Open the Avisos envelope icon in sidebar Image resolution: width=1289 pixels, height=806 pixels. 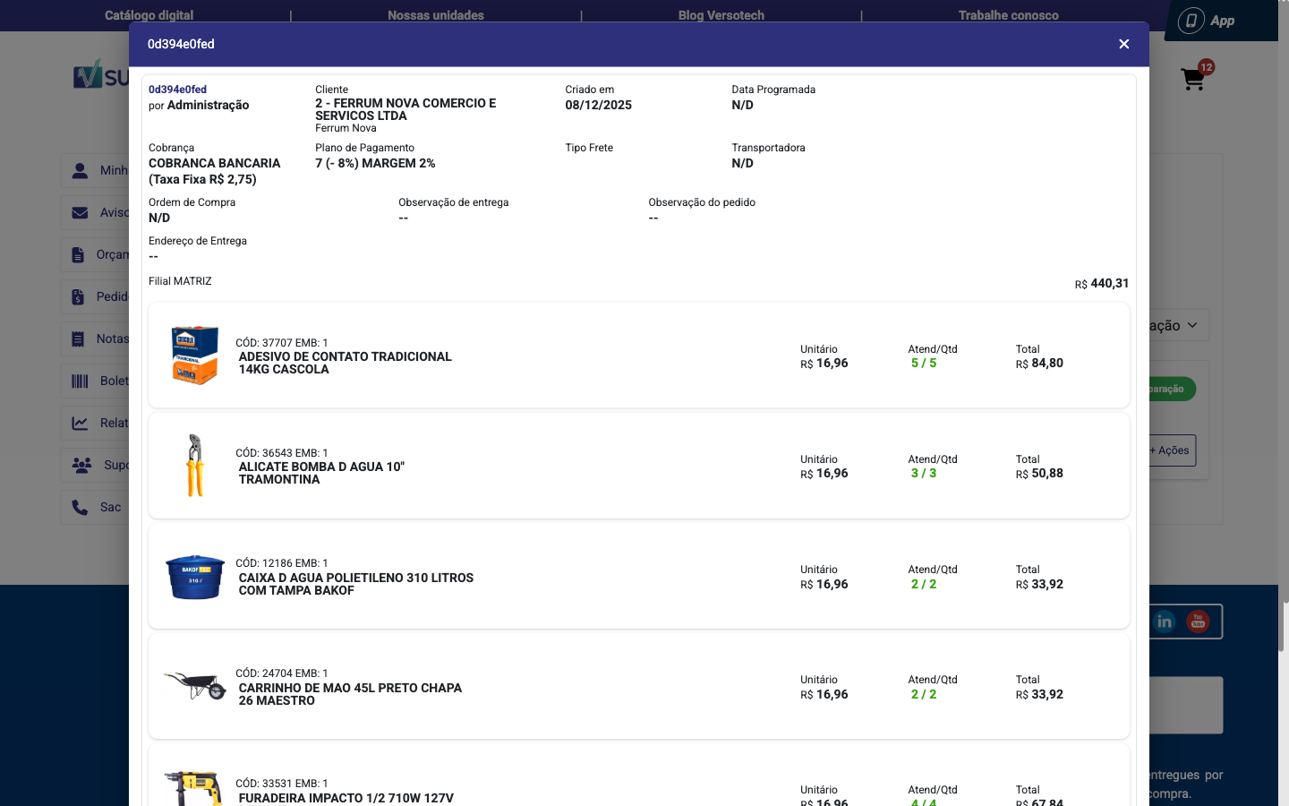click(x=81, y=212)
